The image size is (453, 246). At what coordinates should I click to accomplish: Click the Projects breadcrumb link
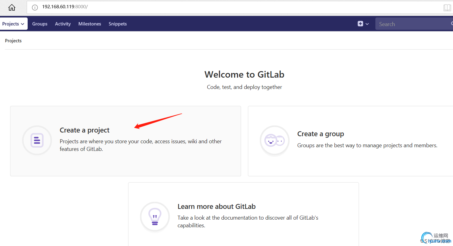coord(13,41)
